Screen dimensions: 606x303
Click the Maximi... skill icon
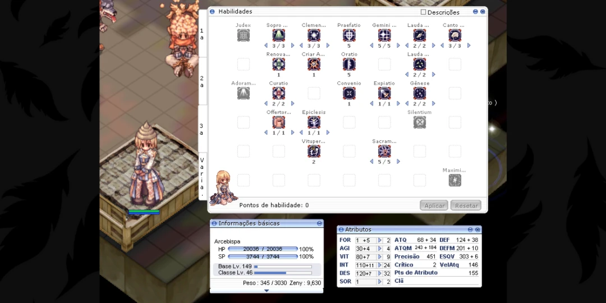(x=455, y=181)
